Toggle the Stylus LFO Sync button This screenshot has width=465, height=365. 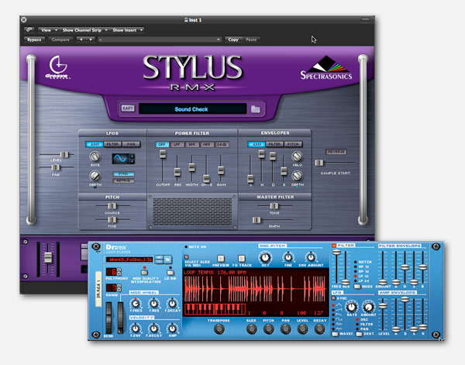point(123,174)
